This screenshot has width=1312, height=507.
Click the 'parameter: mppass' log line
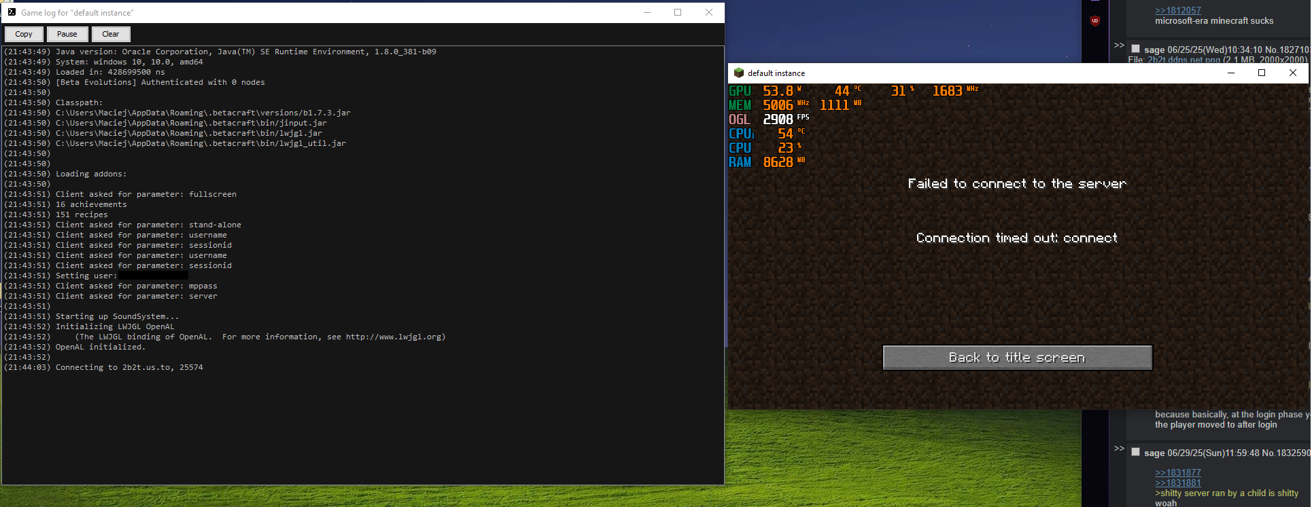111,286
